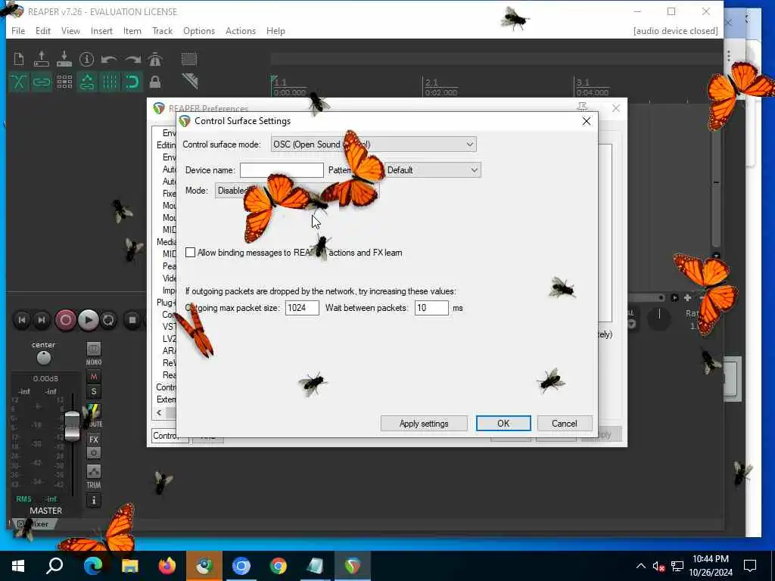Click the Stop transport button
Image resolution: width=775 pixels, height=581 pixels.
coord(132,320)
